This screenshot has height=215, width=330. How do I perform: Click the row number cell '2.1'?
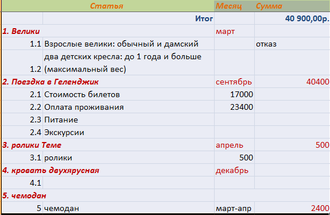coord(22,94)
